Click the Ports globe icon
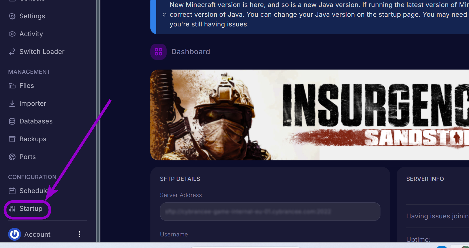This screenshot has width=469, height=248. [12, 157]
